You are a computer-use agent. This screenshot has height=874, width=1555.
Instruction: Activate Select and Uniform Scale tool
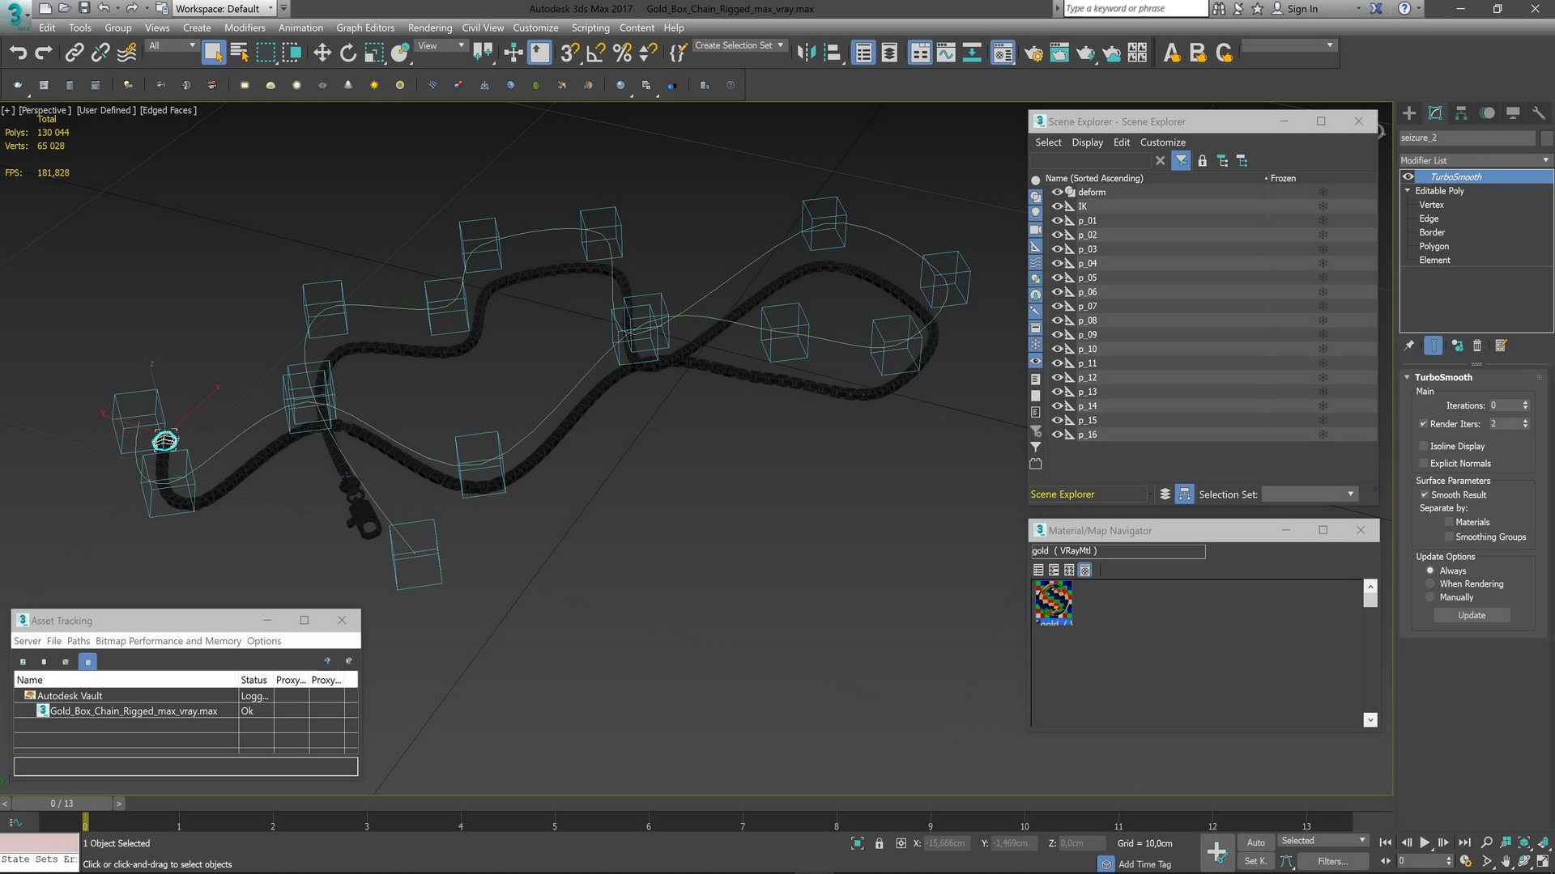(374, 53)
